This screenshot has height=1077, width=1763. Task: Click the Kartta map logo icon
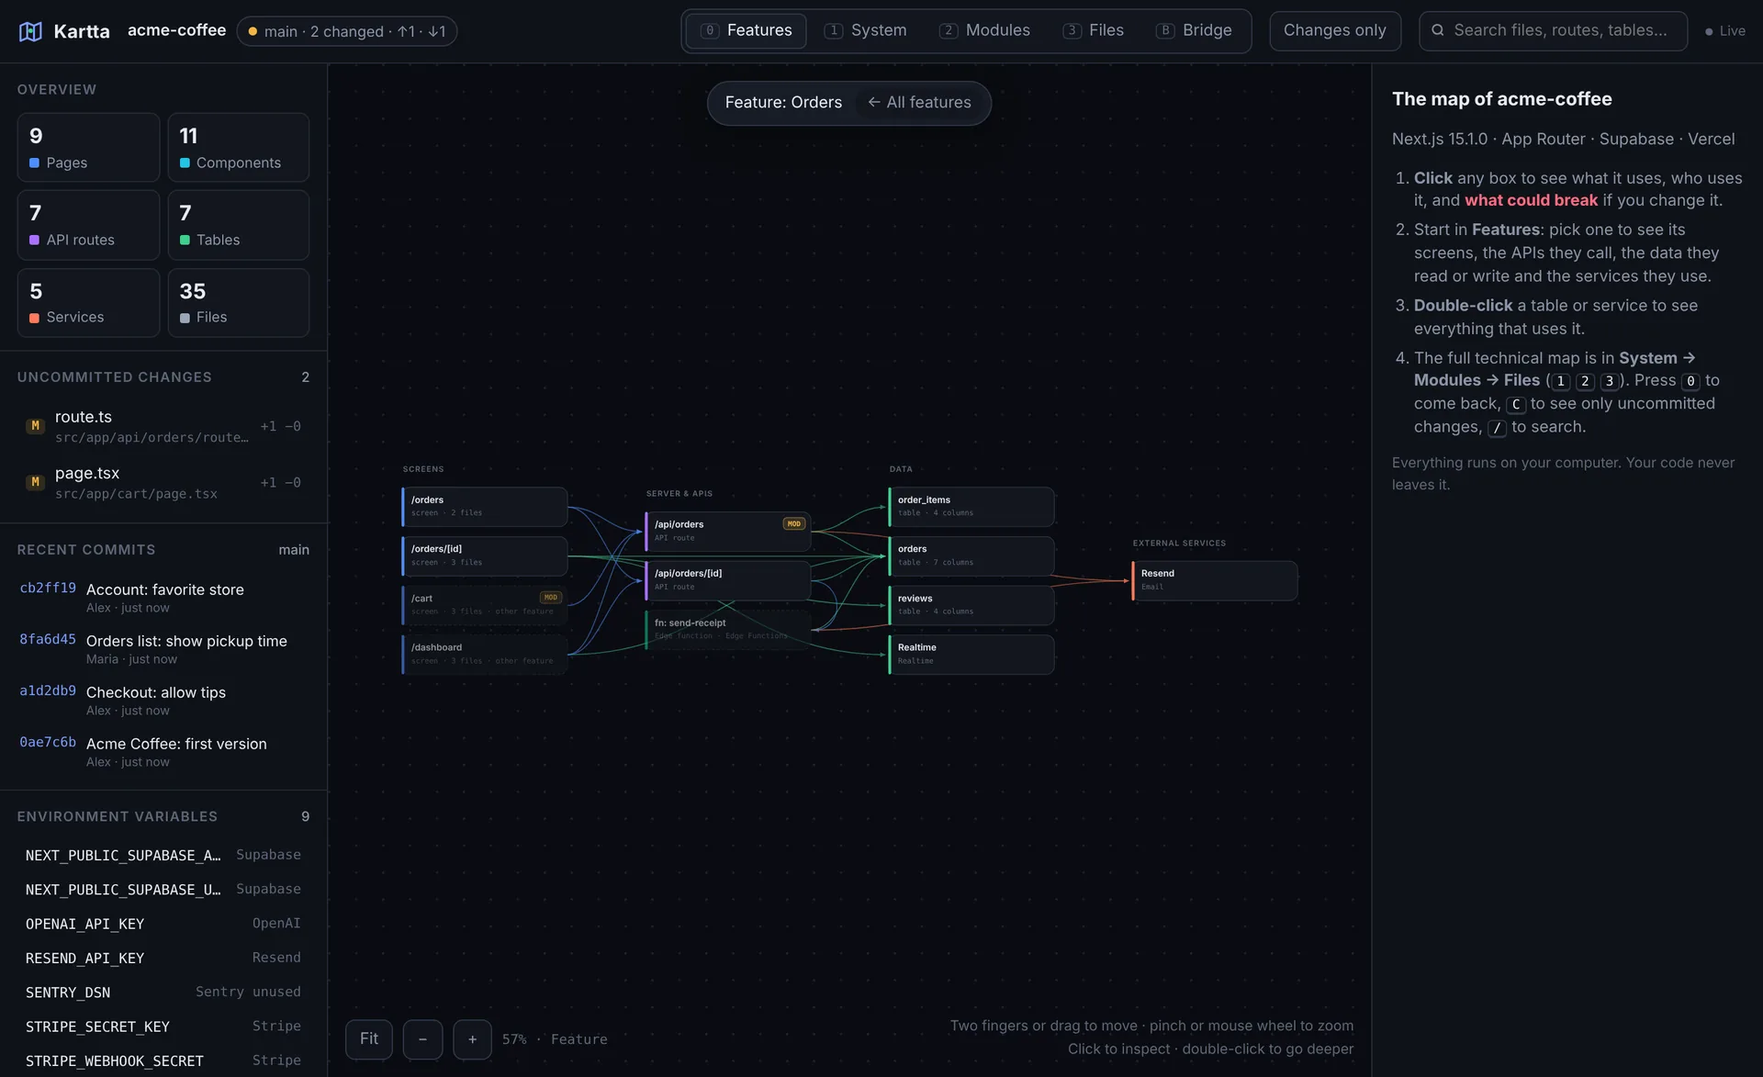pyautogui.click(x=30, y=31)
